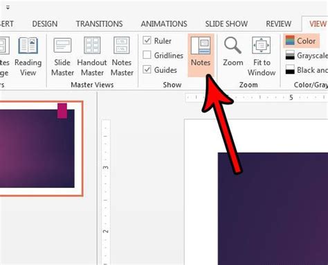Uncheck the Guides checkbox
The image size is (328, 265).
(147, 69)
